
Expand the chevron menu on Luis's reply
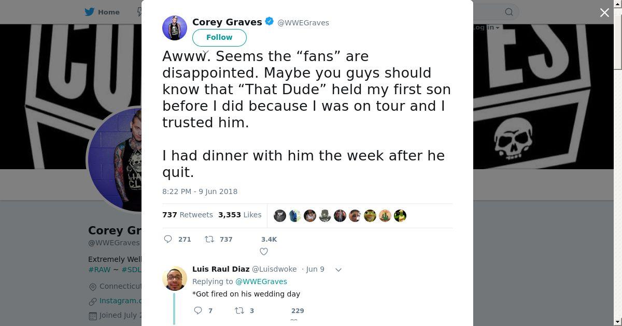pos(338,270)
